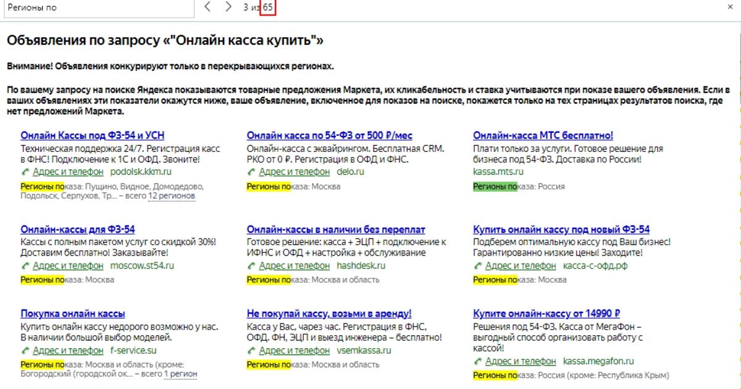Click the podolsk.kkm.ru domain
Viewport: 741px width, 389px height.
pos(141,172)
